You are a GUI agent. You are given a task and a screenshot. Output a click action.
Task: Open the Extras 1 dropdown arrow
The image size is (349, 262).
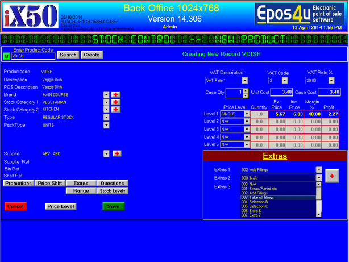[319, 169]
